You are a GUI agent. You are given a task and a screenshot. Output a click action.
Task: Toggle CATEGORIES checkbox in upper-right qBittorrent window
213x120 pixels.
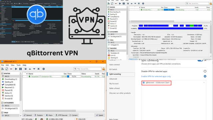pos(108,32)
